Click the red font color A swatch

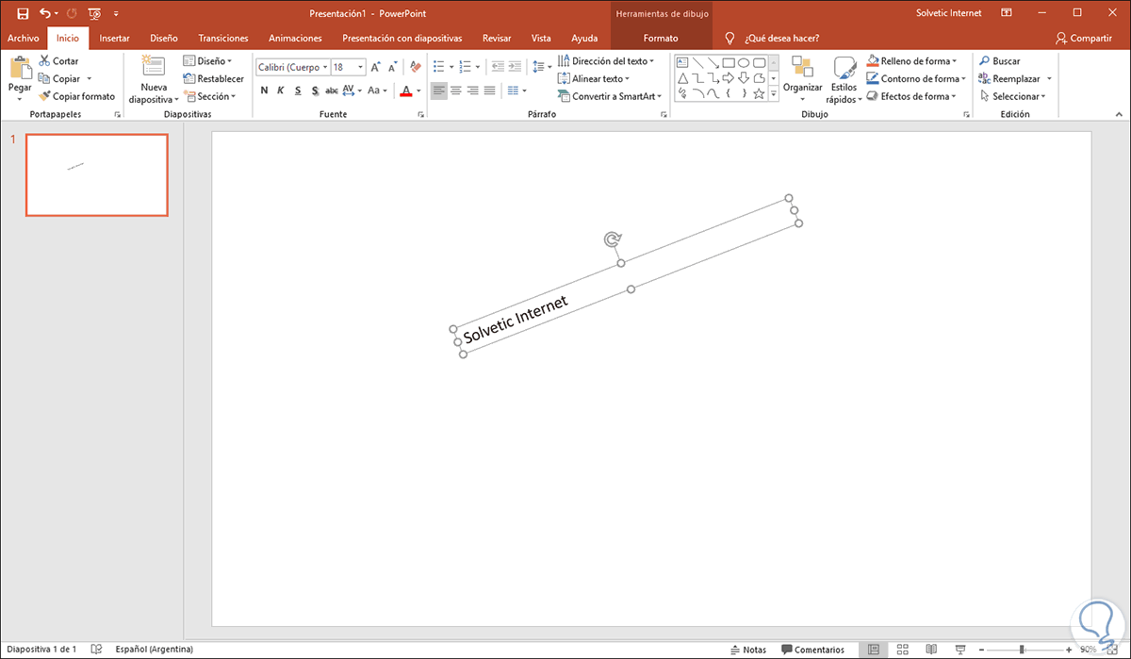(x=406, y=91)
